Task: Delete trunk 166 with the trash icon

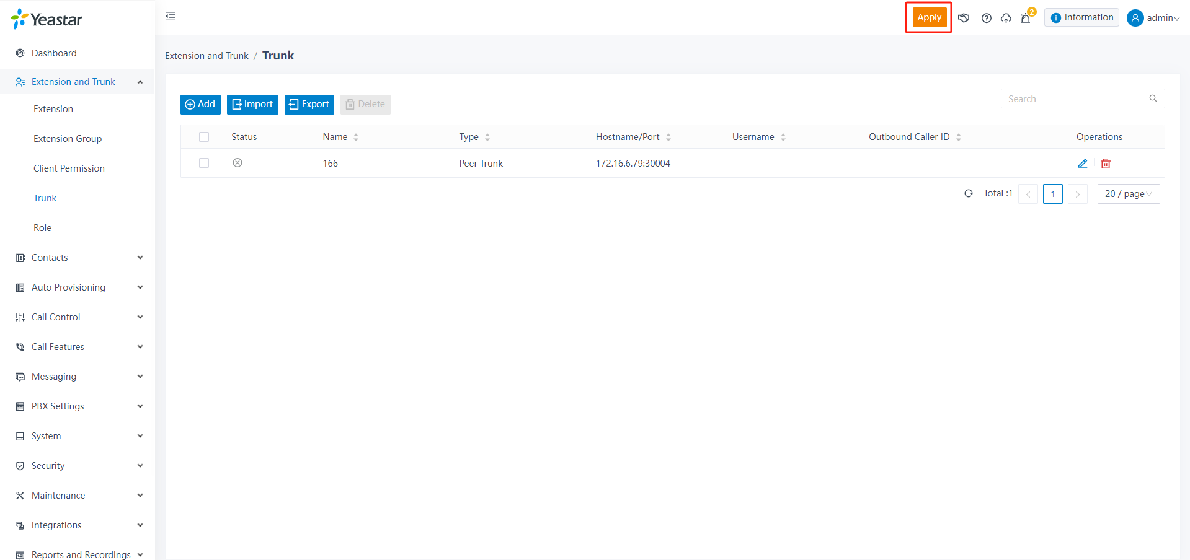Action: (1106, 164)
